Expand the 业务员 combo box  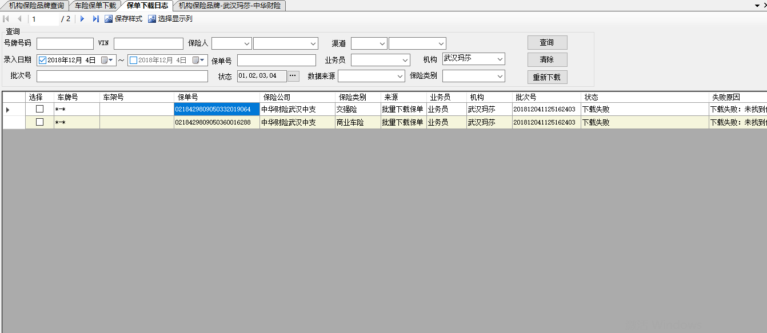tap(405, 60)
